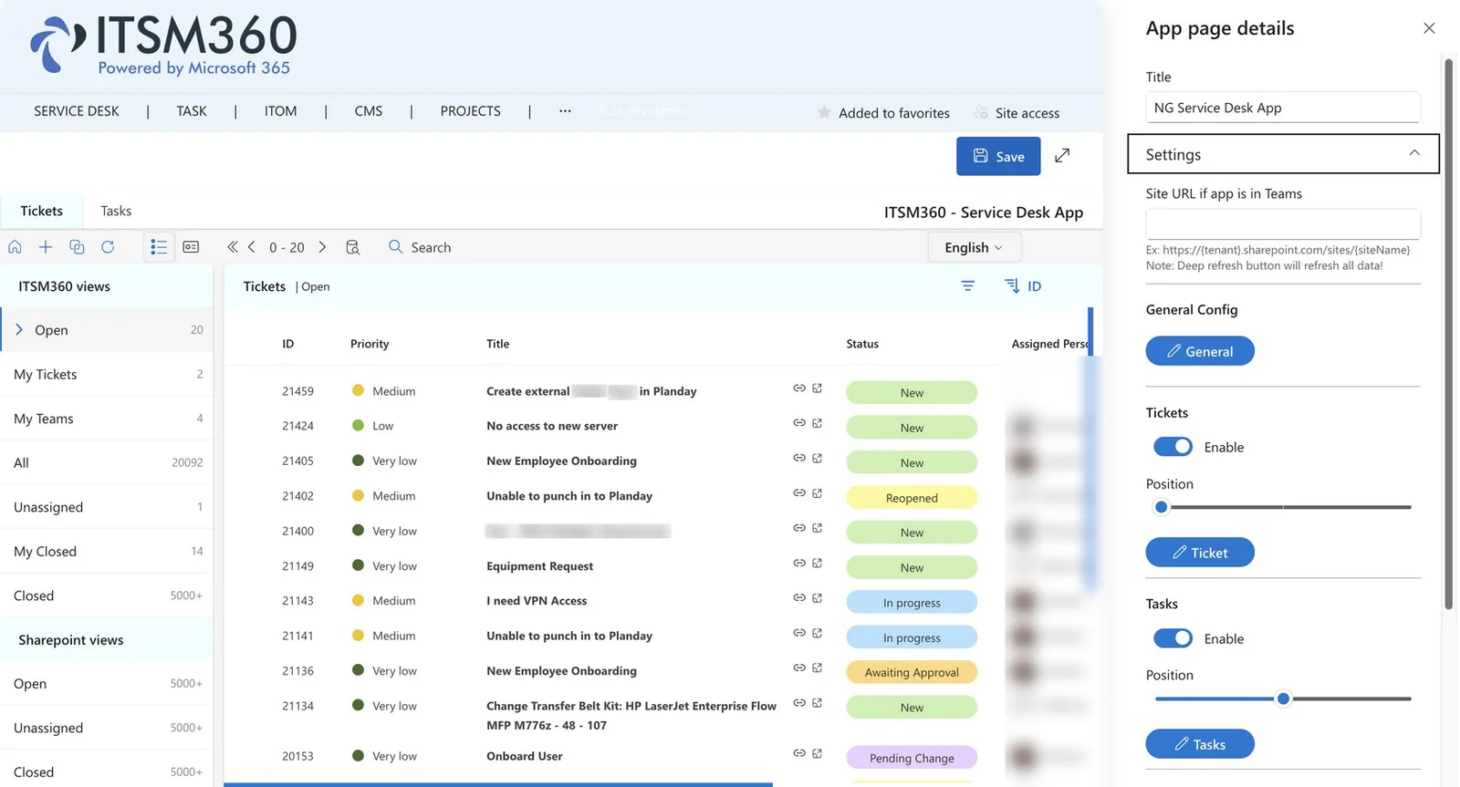Select My Teams view

[x=107, y=419]
